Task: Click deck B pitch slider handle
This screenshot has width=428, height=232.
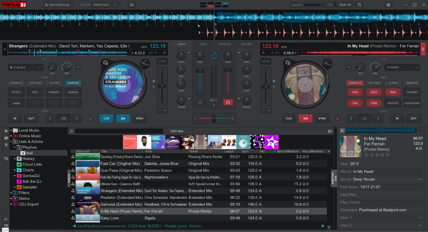Action: click(265, 87)
